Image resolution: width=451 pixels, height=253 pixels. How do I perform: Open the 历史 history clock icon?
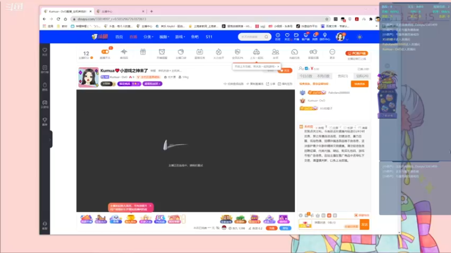click(x=278, y=37)
